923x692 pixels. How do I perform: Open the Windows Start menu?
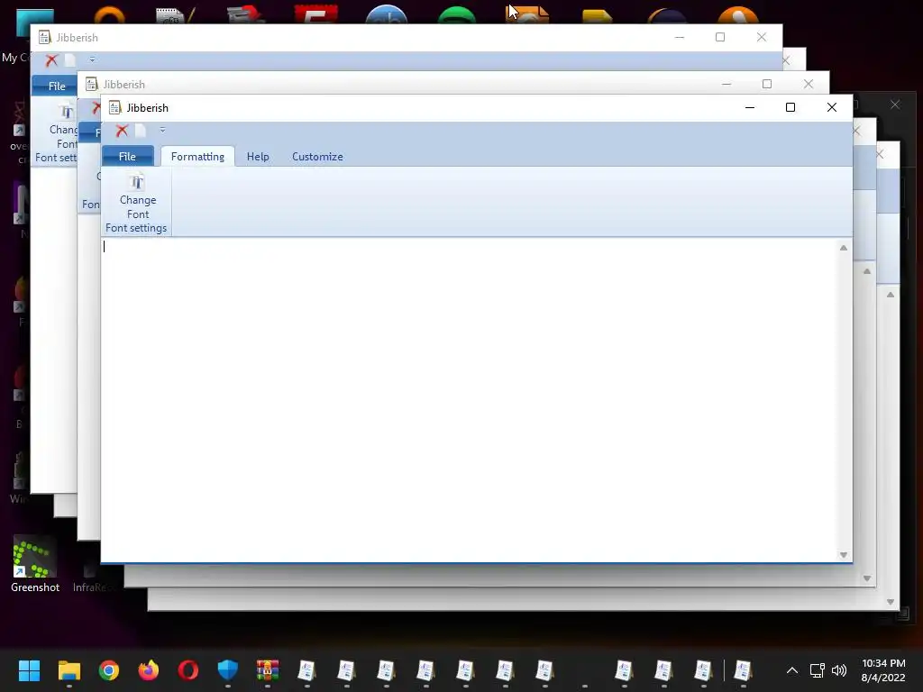point(29,670)
